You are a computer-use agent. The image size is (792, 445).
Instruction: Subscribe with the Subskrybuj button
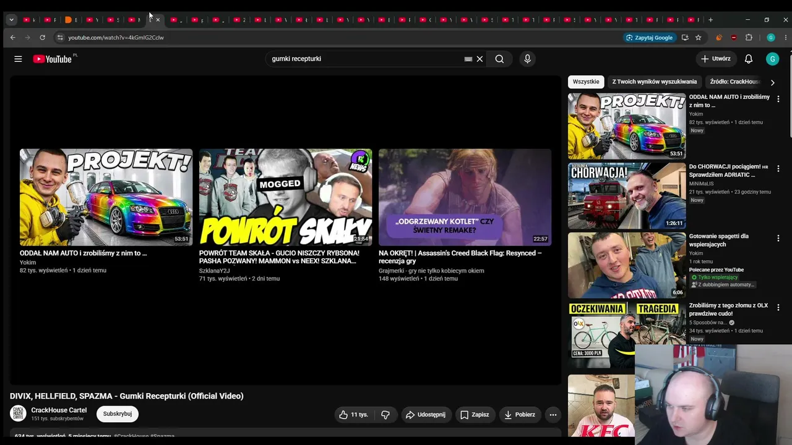pyautogui.click(x=118, y=414)
